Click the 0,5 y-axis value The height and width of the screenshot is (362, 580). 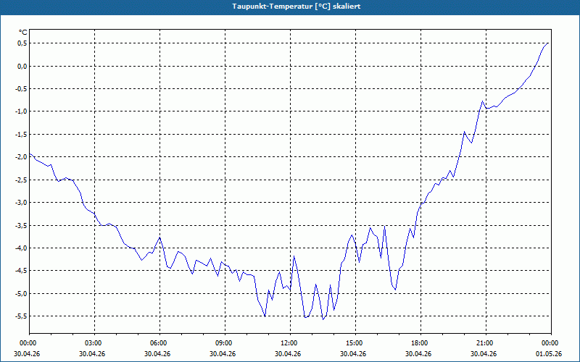[23, 43]
